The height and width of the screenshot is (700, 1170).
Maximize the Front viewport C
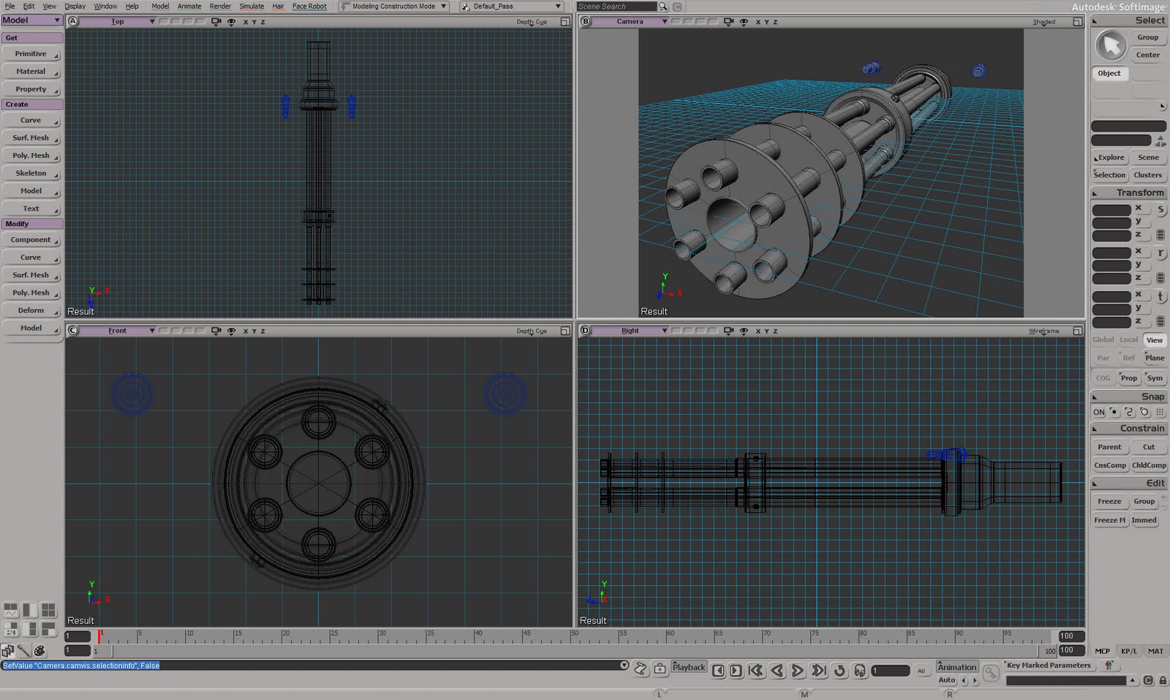point(565,331)
